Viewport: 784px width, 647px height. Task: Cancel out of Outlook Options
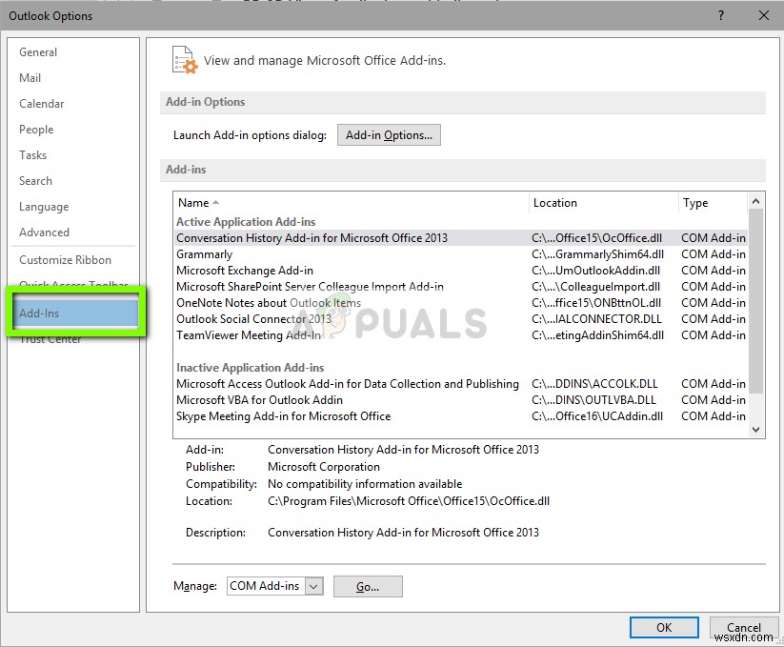coord(743,627)
